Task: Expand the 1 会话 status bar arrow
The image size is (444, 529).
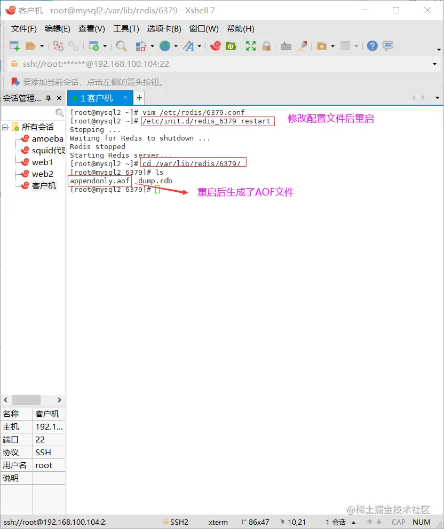Action: pos(353,522)
